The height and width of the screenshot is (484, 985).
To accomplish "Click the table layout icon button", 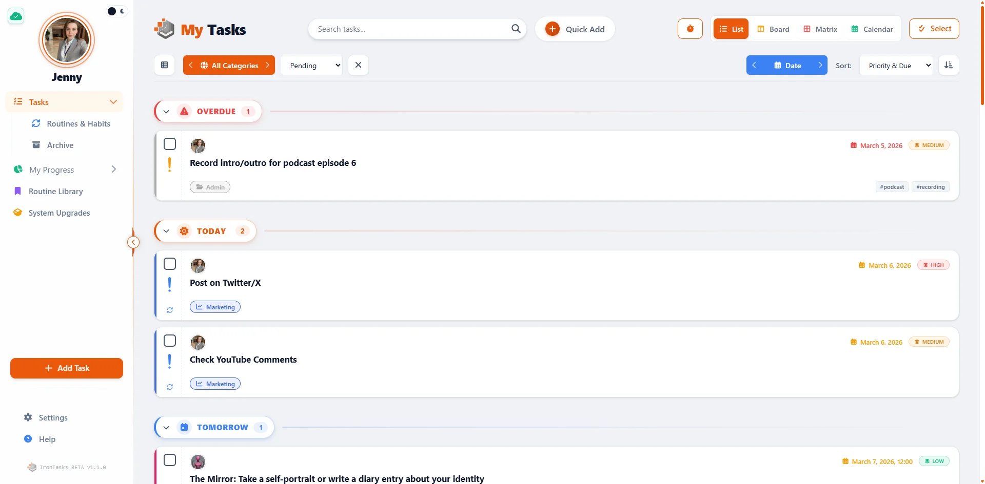I will tap(165, 65).
